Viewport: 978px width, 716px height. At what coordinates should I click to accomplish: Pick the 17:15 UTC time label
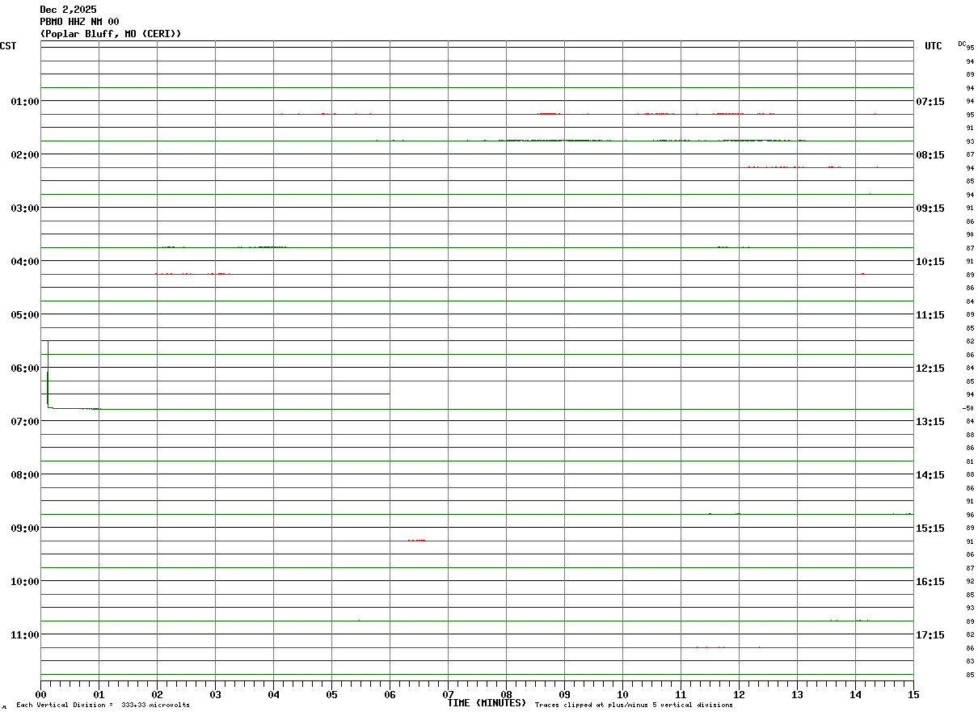[930, 634]
